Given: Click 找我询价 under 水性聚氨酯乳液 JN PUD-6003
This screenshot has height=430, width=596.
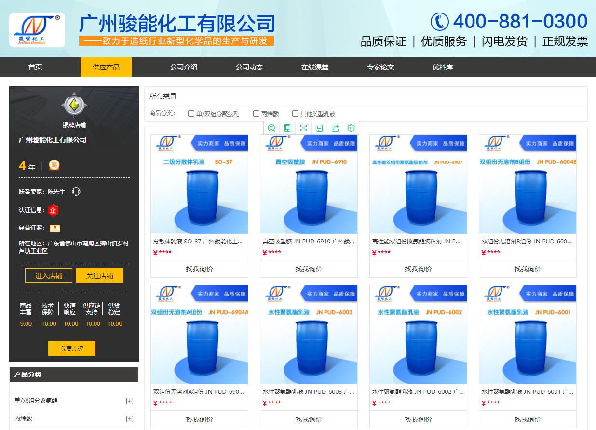Looking at the screenshot, I should 309,419.
